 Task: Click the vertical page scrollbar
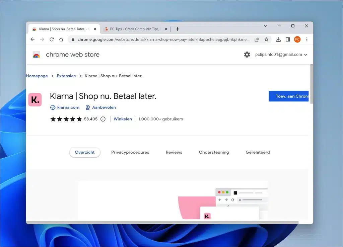(x=312, y=84)
